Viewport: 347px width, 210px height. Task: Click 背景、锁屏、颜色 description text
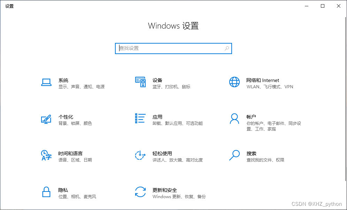75,123
